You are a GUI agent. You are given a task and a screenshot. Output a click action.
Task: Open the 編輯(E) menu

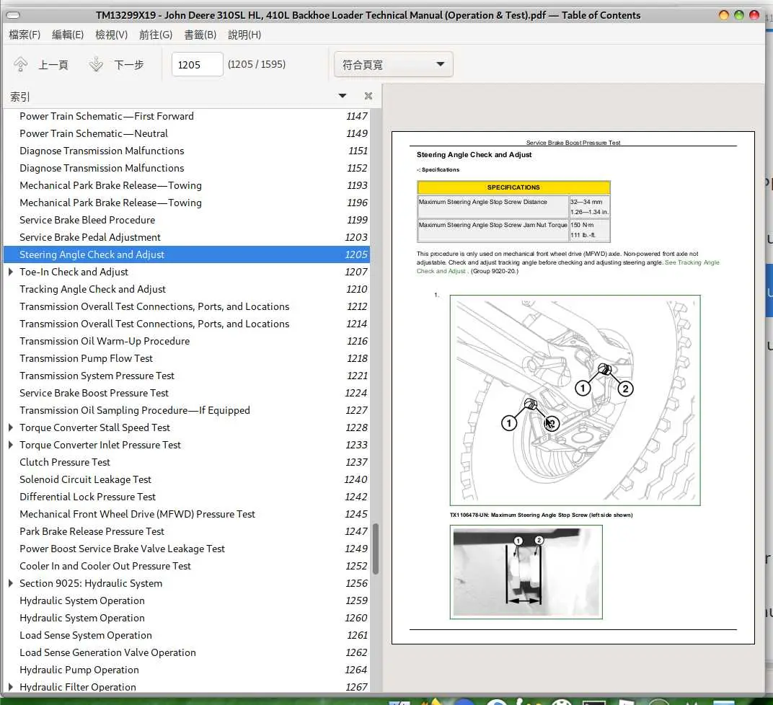(68, 35)
